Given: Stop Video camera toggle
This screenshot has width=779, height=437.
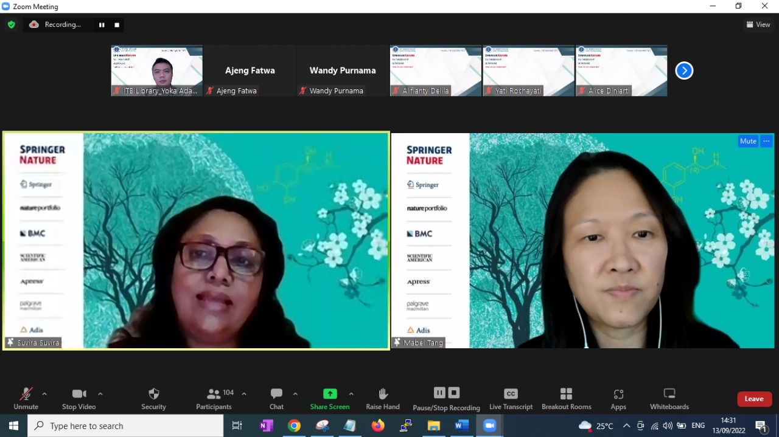Looking at the screenshot, I should [79, 398].
